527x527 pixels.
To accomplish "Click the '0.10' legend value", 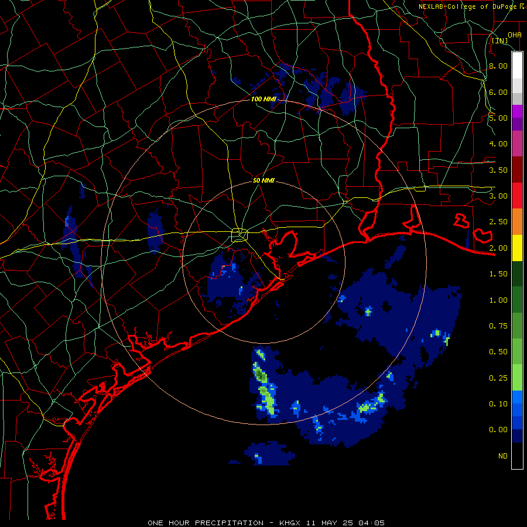I will [498, 404].
